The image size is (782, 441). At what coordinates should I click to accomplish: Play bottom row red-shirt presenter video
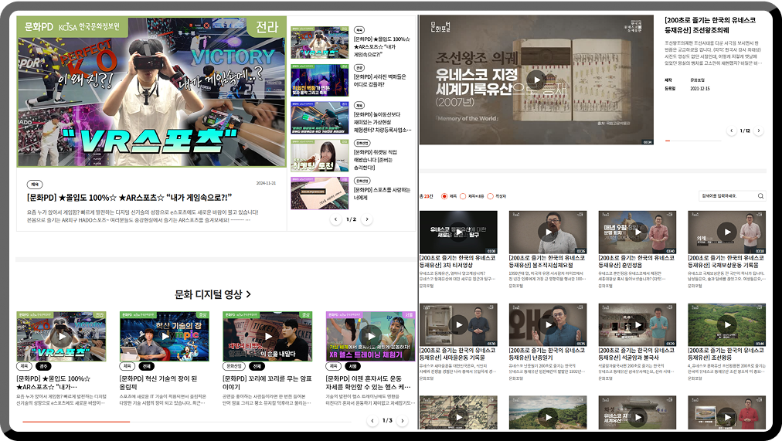[726, 417]
